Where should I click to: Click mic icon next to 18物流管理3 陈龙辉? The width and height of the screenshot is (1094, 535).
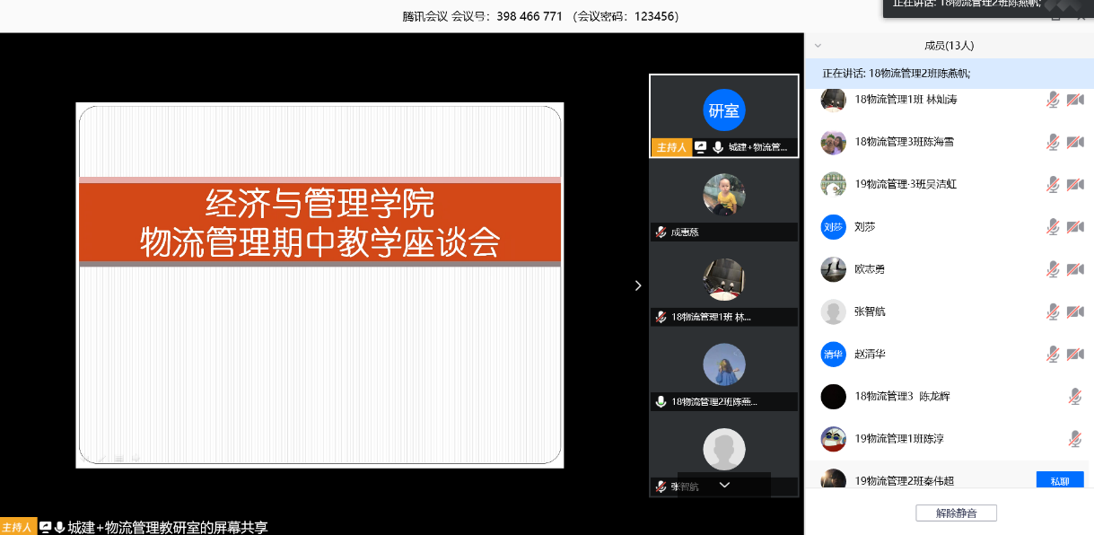[x=1074, y=396]
